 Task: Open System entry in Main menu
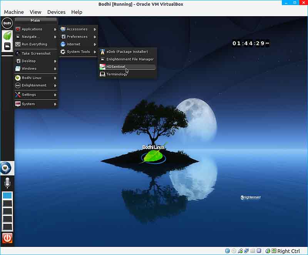pos(36,104)
